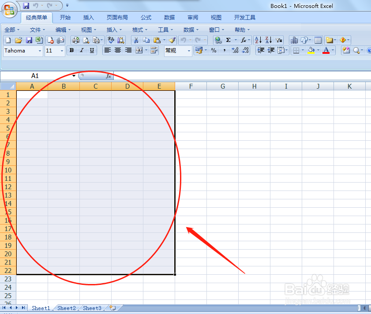Viewport: 371px width, 314px height.
Task: Click the send email attachment icon
Action: click(61, 40)
